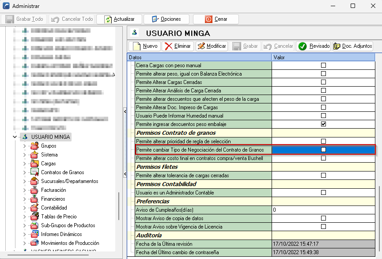Image resolution: width=382 pixels, height=259 pixels.
Task: Click the upper splitter collapse arrow
Action: click(x=125, y=111)
